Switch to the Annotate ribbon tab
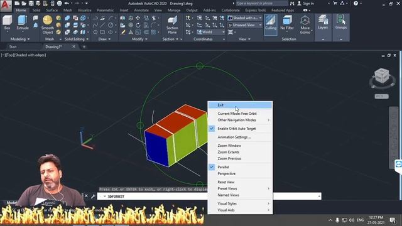Viewport: 402px width, 226px height. pyautogui.click(x=141, y=10)
